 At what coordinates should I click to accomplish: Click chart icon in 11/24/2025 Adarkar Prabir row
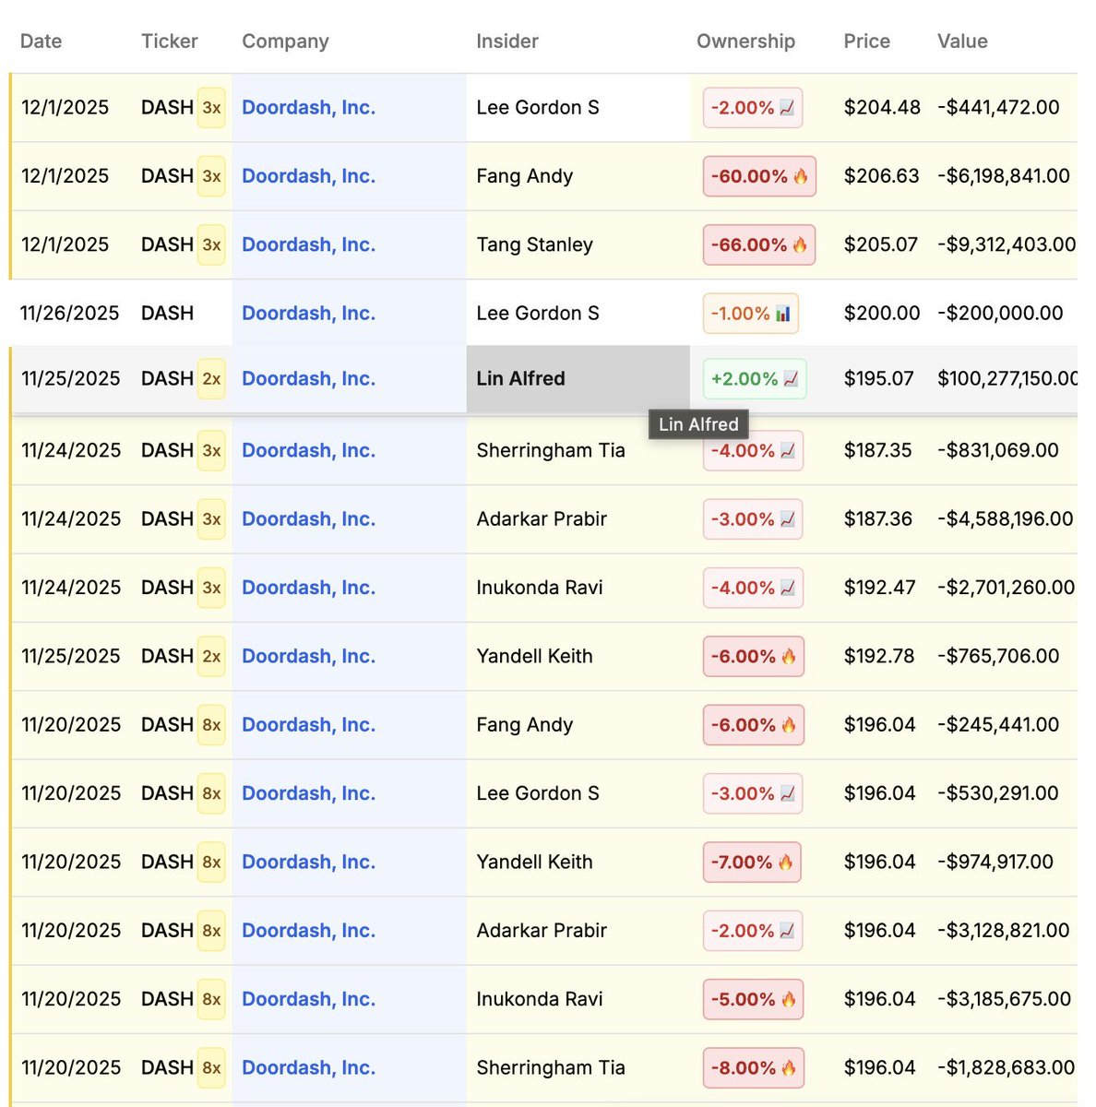[787, 519]
